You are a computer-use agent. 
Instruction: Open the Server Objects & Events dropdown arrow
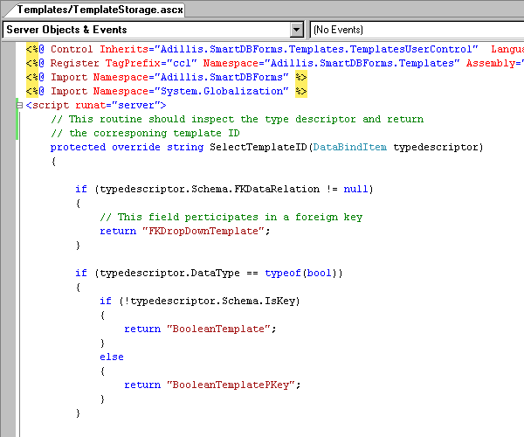pos(296,30)
